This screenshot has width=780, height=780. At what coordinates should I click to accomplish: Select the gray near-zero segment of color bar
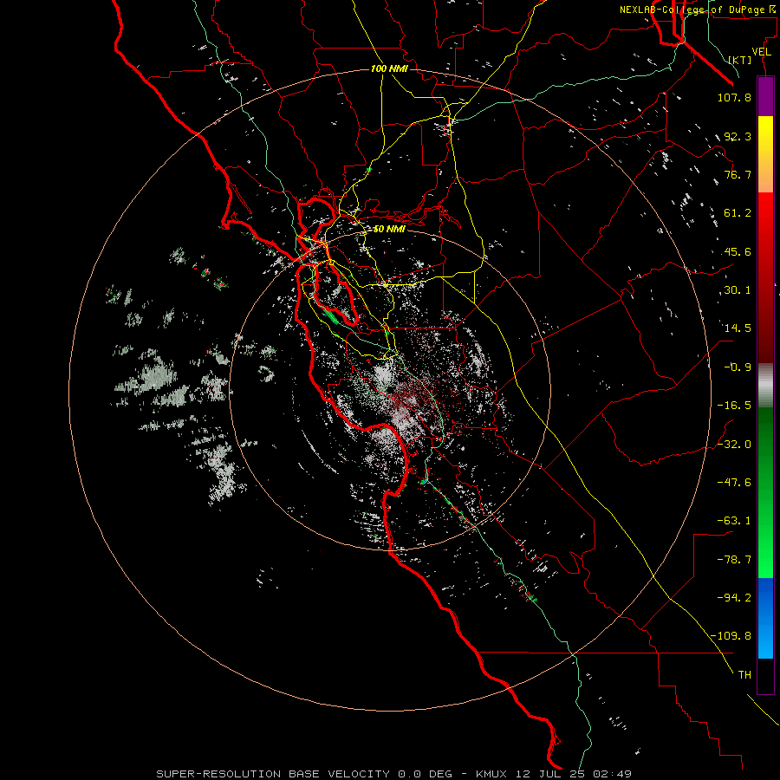765,385
